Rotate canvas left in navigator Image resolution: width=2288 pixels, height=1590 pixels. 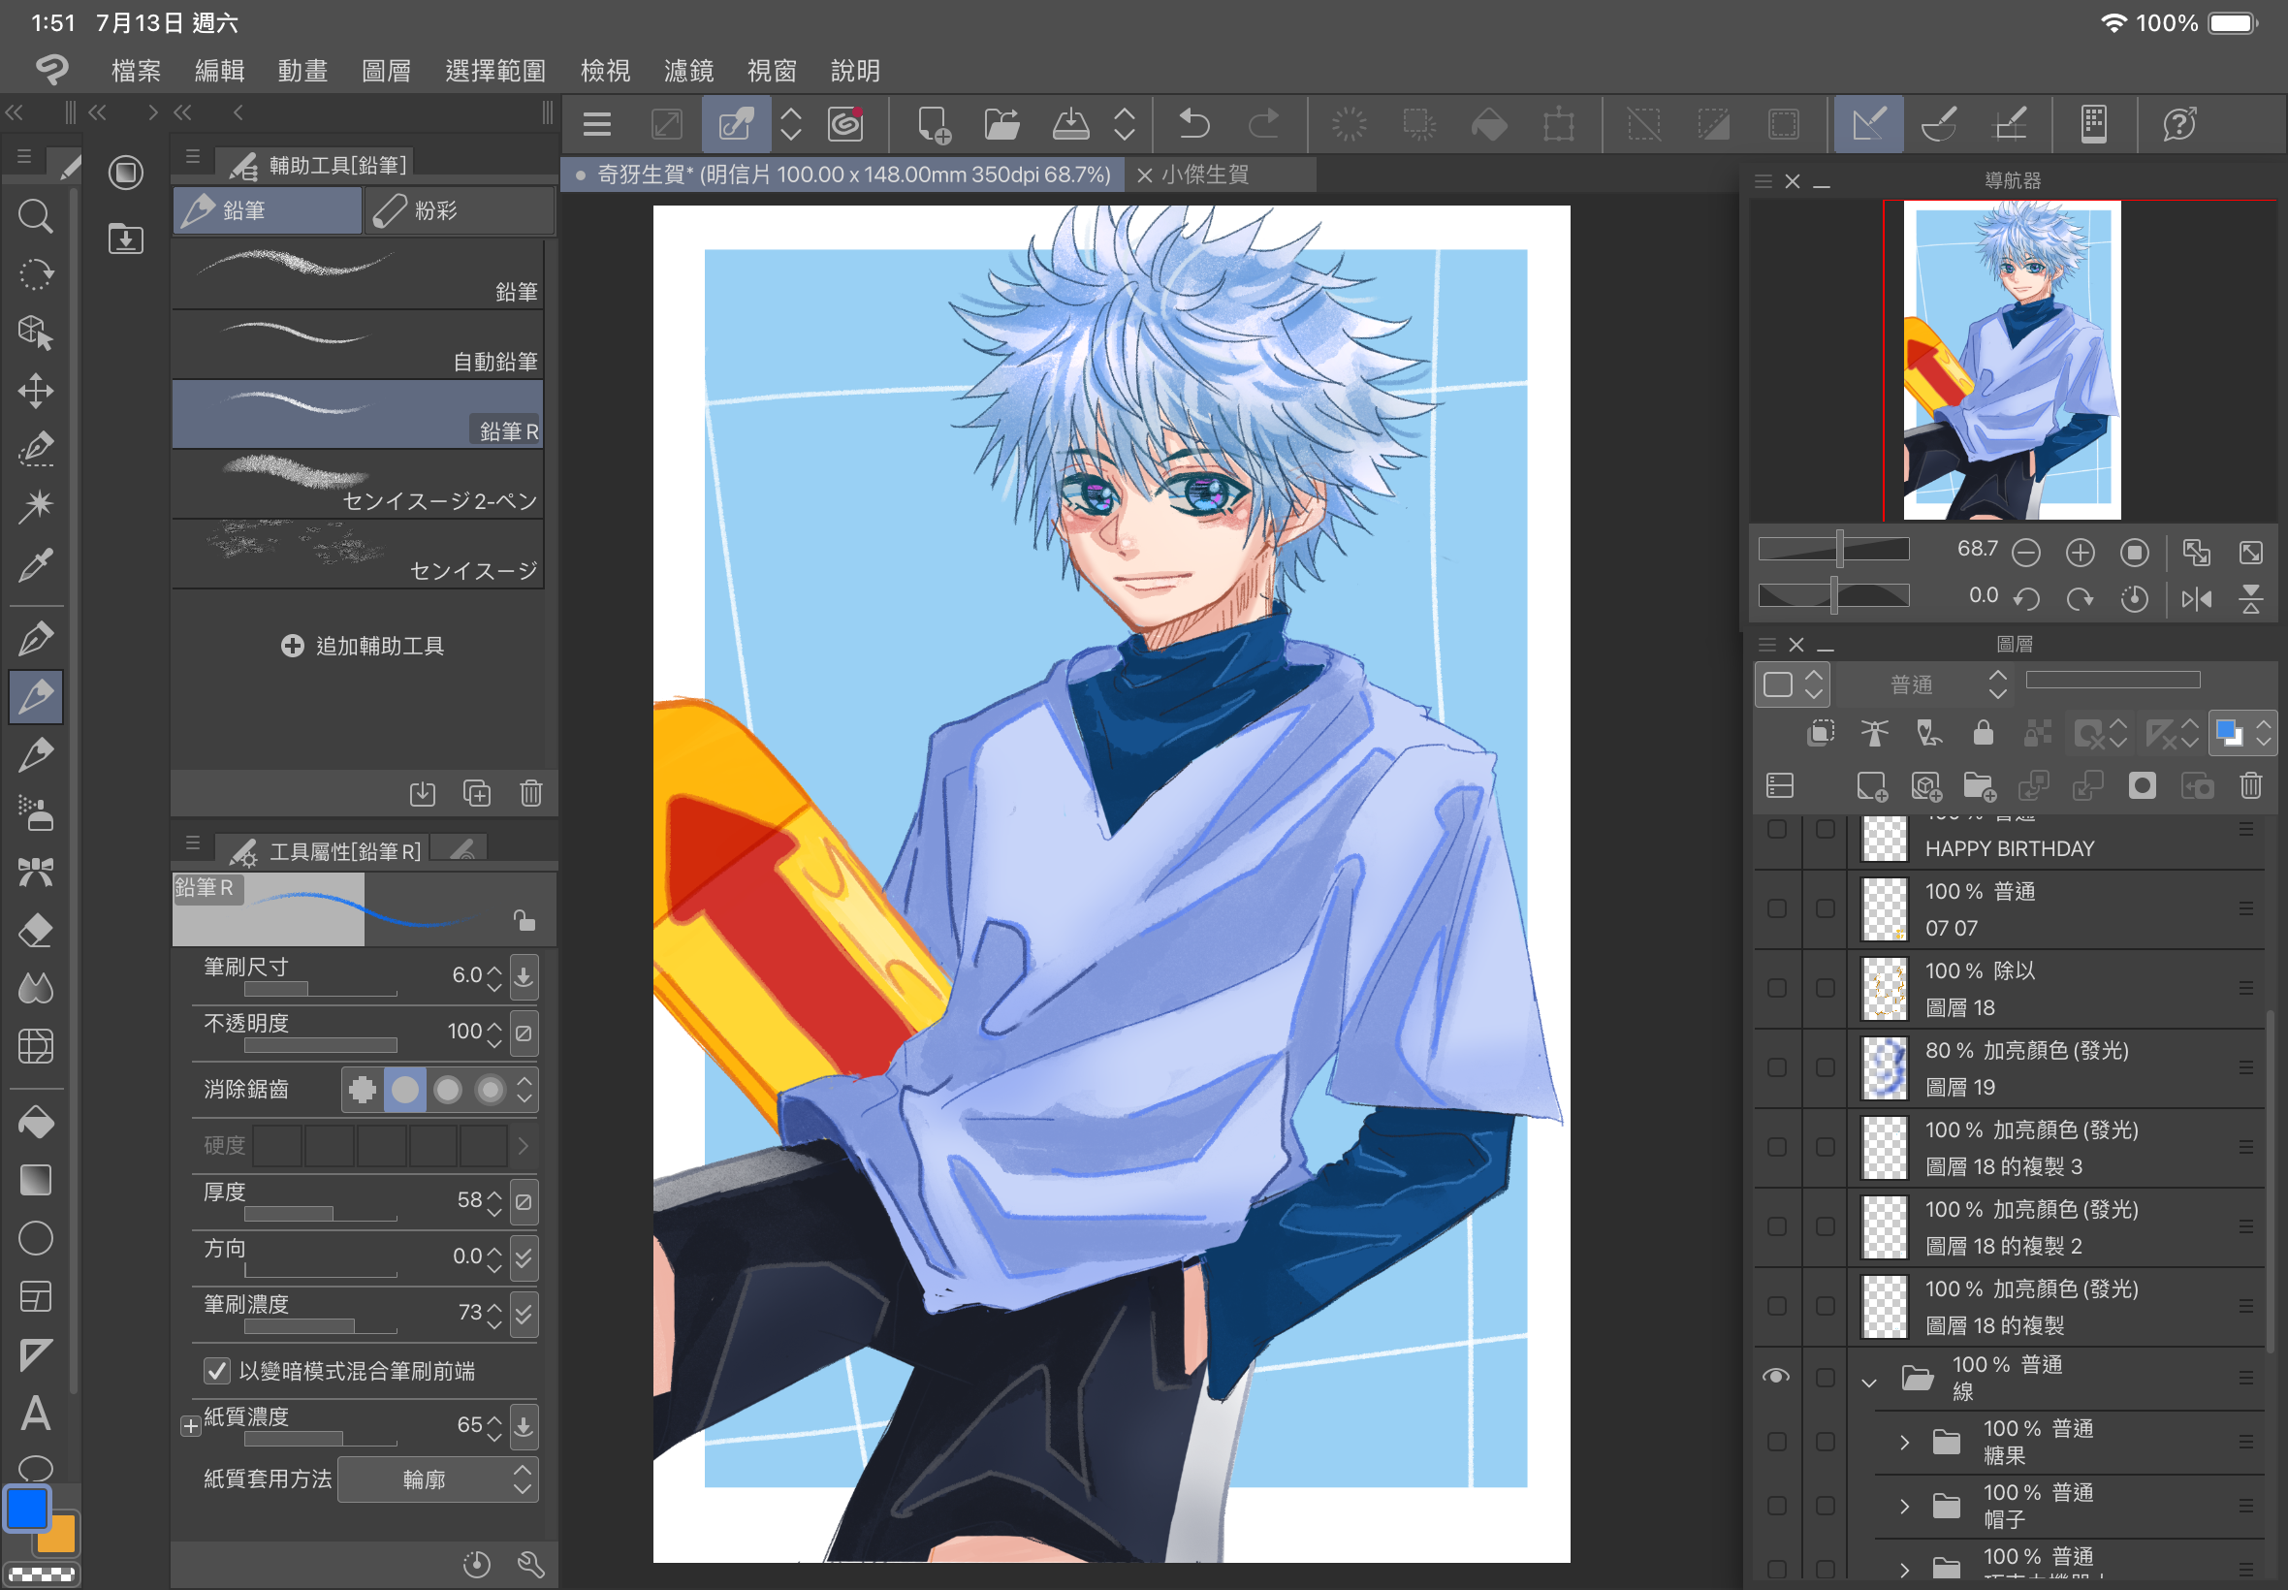[2026, 599]
